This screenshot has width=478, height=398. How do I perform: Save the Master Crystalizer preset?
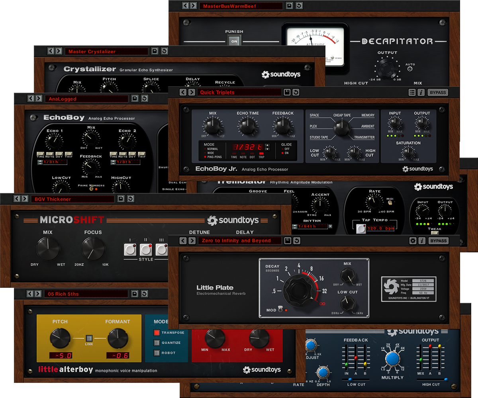(155, 51)
